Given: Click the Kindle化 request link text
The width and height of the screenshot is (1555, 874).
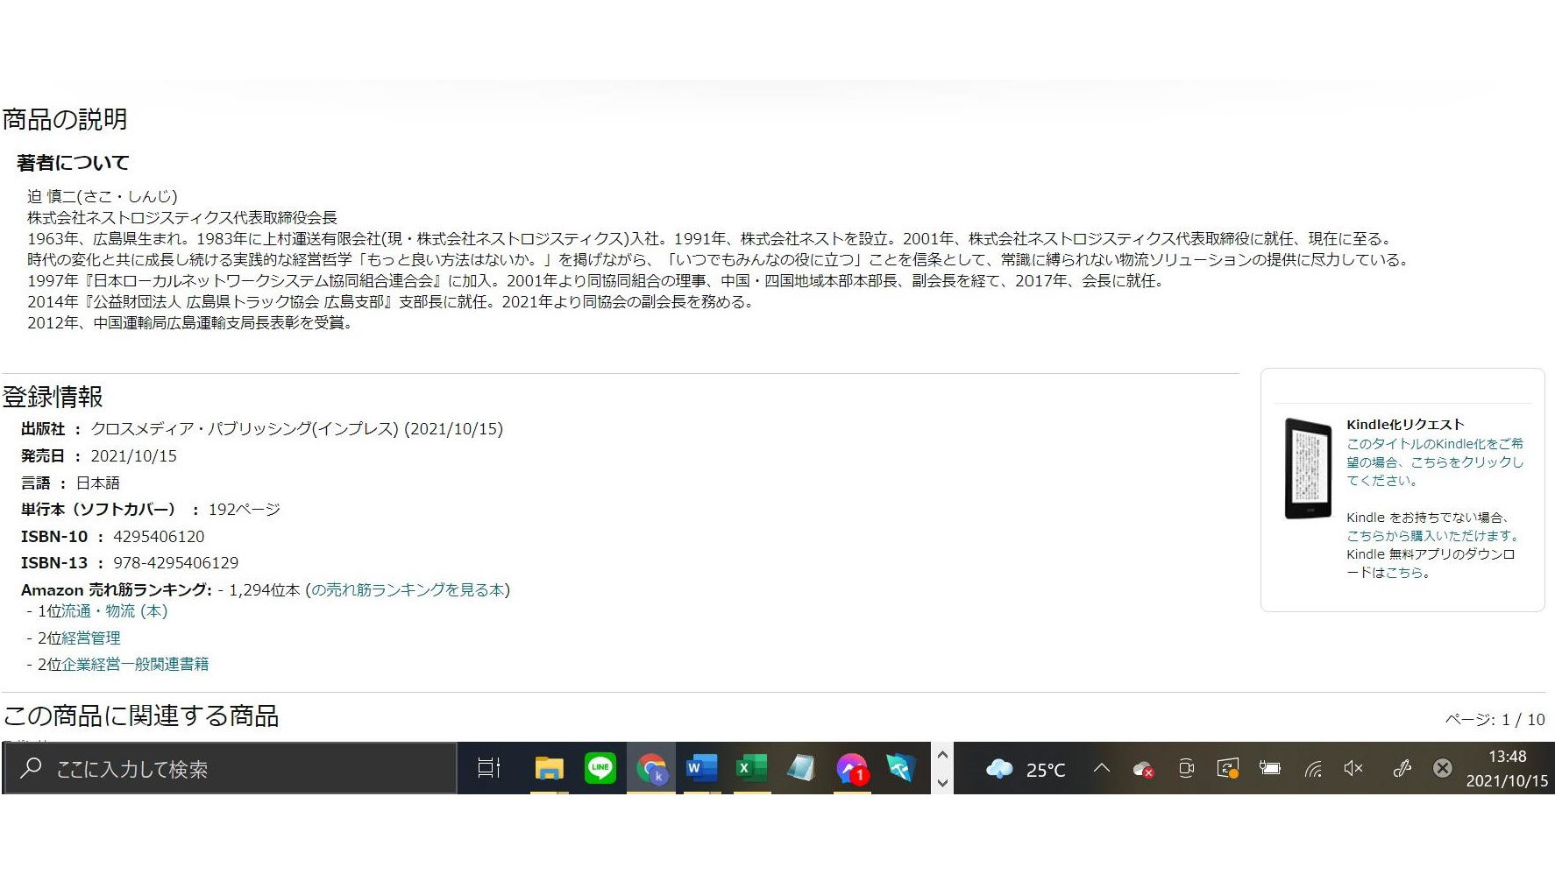Looking at the screenshot, I should (x=1435, y=462).
